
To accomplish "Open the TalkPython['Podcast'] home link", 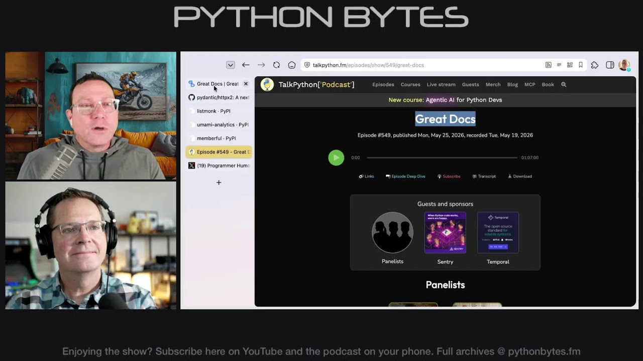I will click(316, 85).
